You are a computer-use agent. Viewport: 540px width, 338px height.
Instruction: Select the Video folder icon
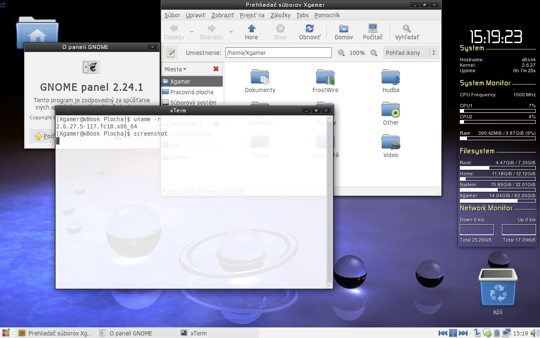[391, 142]
